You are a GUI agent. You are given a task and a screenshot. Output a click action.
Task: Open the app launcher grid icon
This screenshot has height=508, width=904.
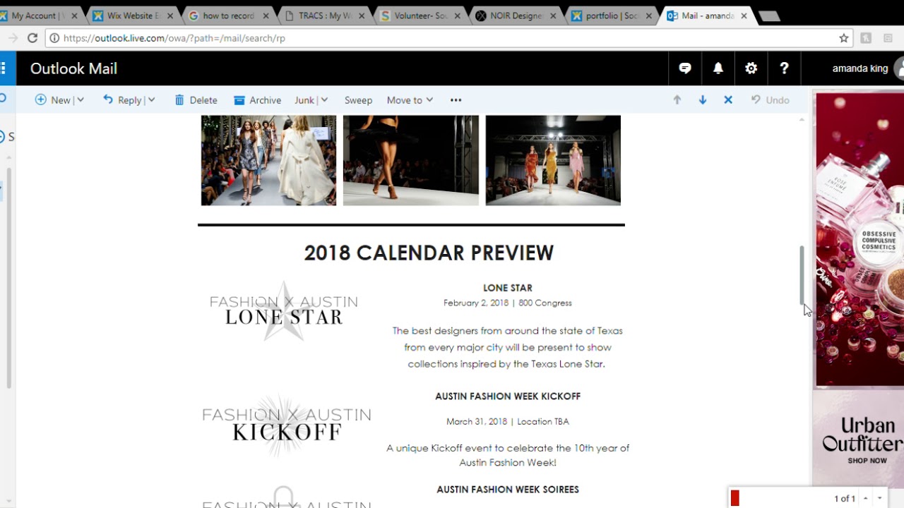coord(4,68)
